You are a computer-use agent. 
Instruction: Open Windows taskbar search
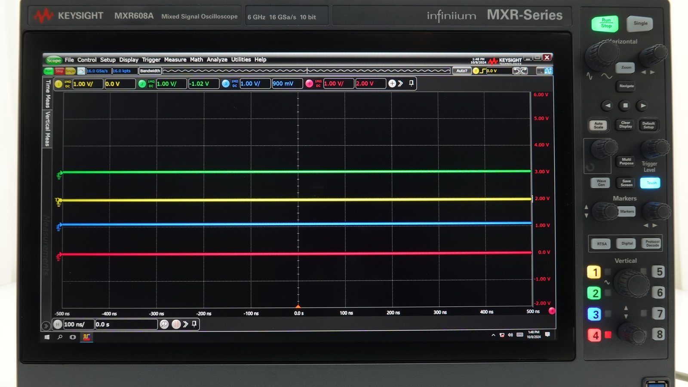[60, 337]
